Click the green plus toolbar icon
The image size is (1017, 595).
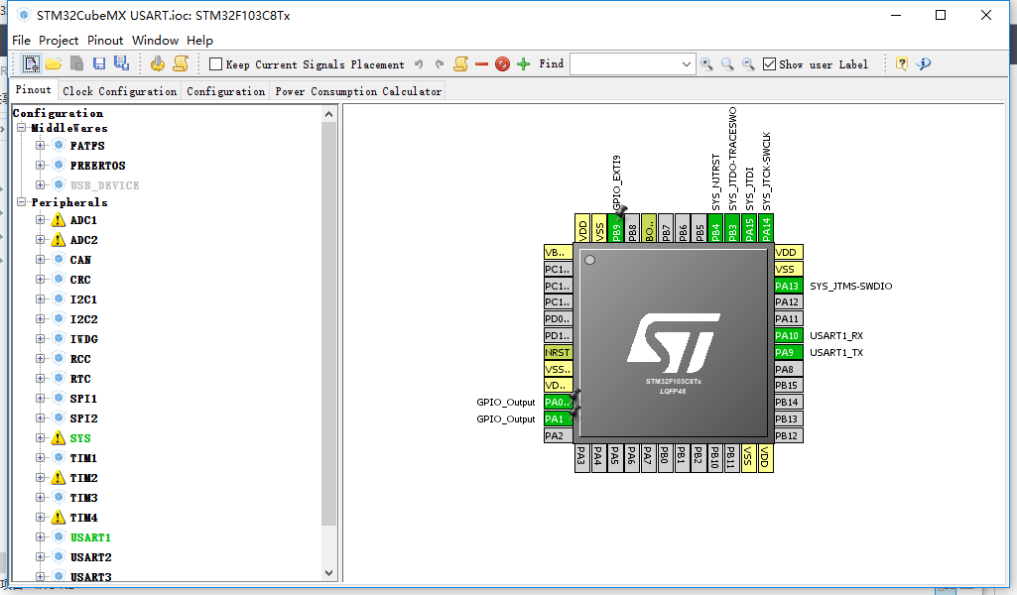click(524, 63)
